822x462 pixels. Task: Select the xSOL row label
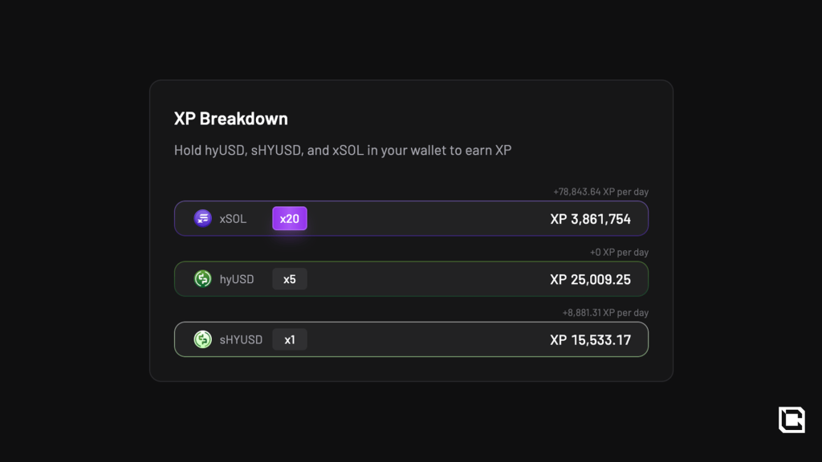pos(233,218)
